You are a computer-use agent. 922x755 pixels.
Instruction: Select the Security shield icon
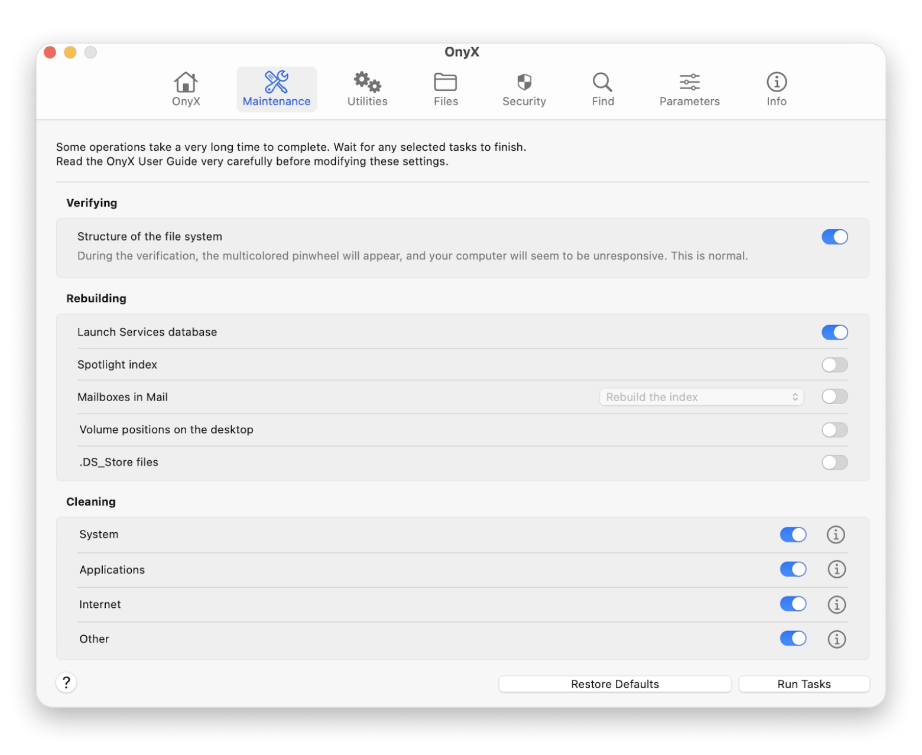pyautogui.click(x=524, y=82)
